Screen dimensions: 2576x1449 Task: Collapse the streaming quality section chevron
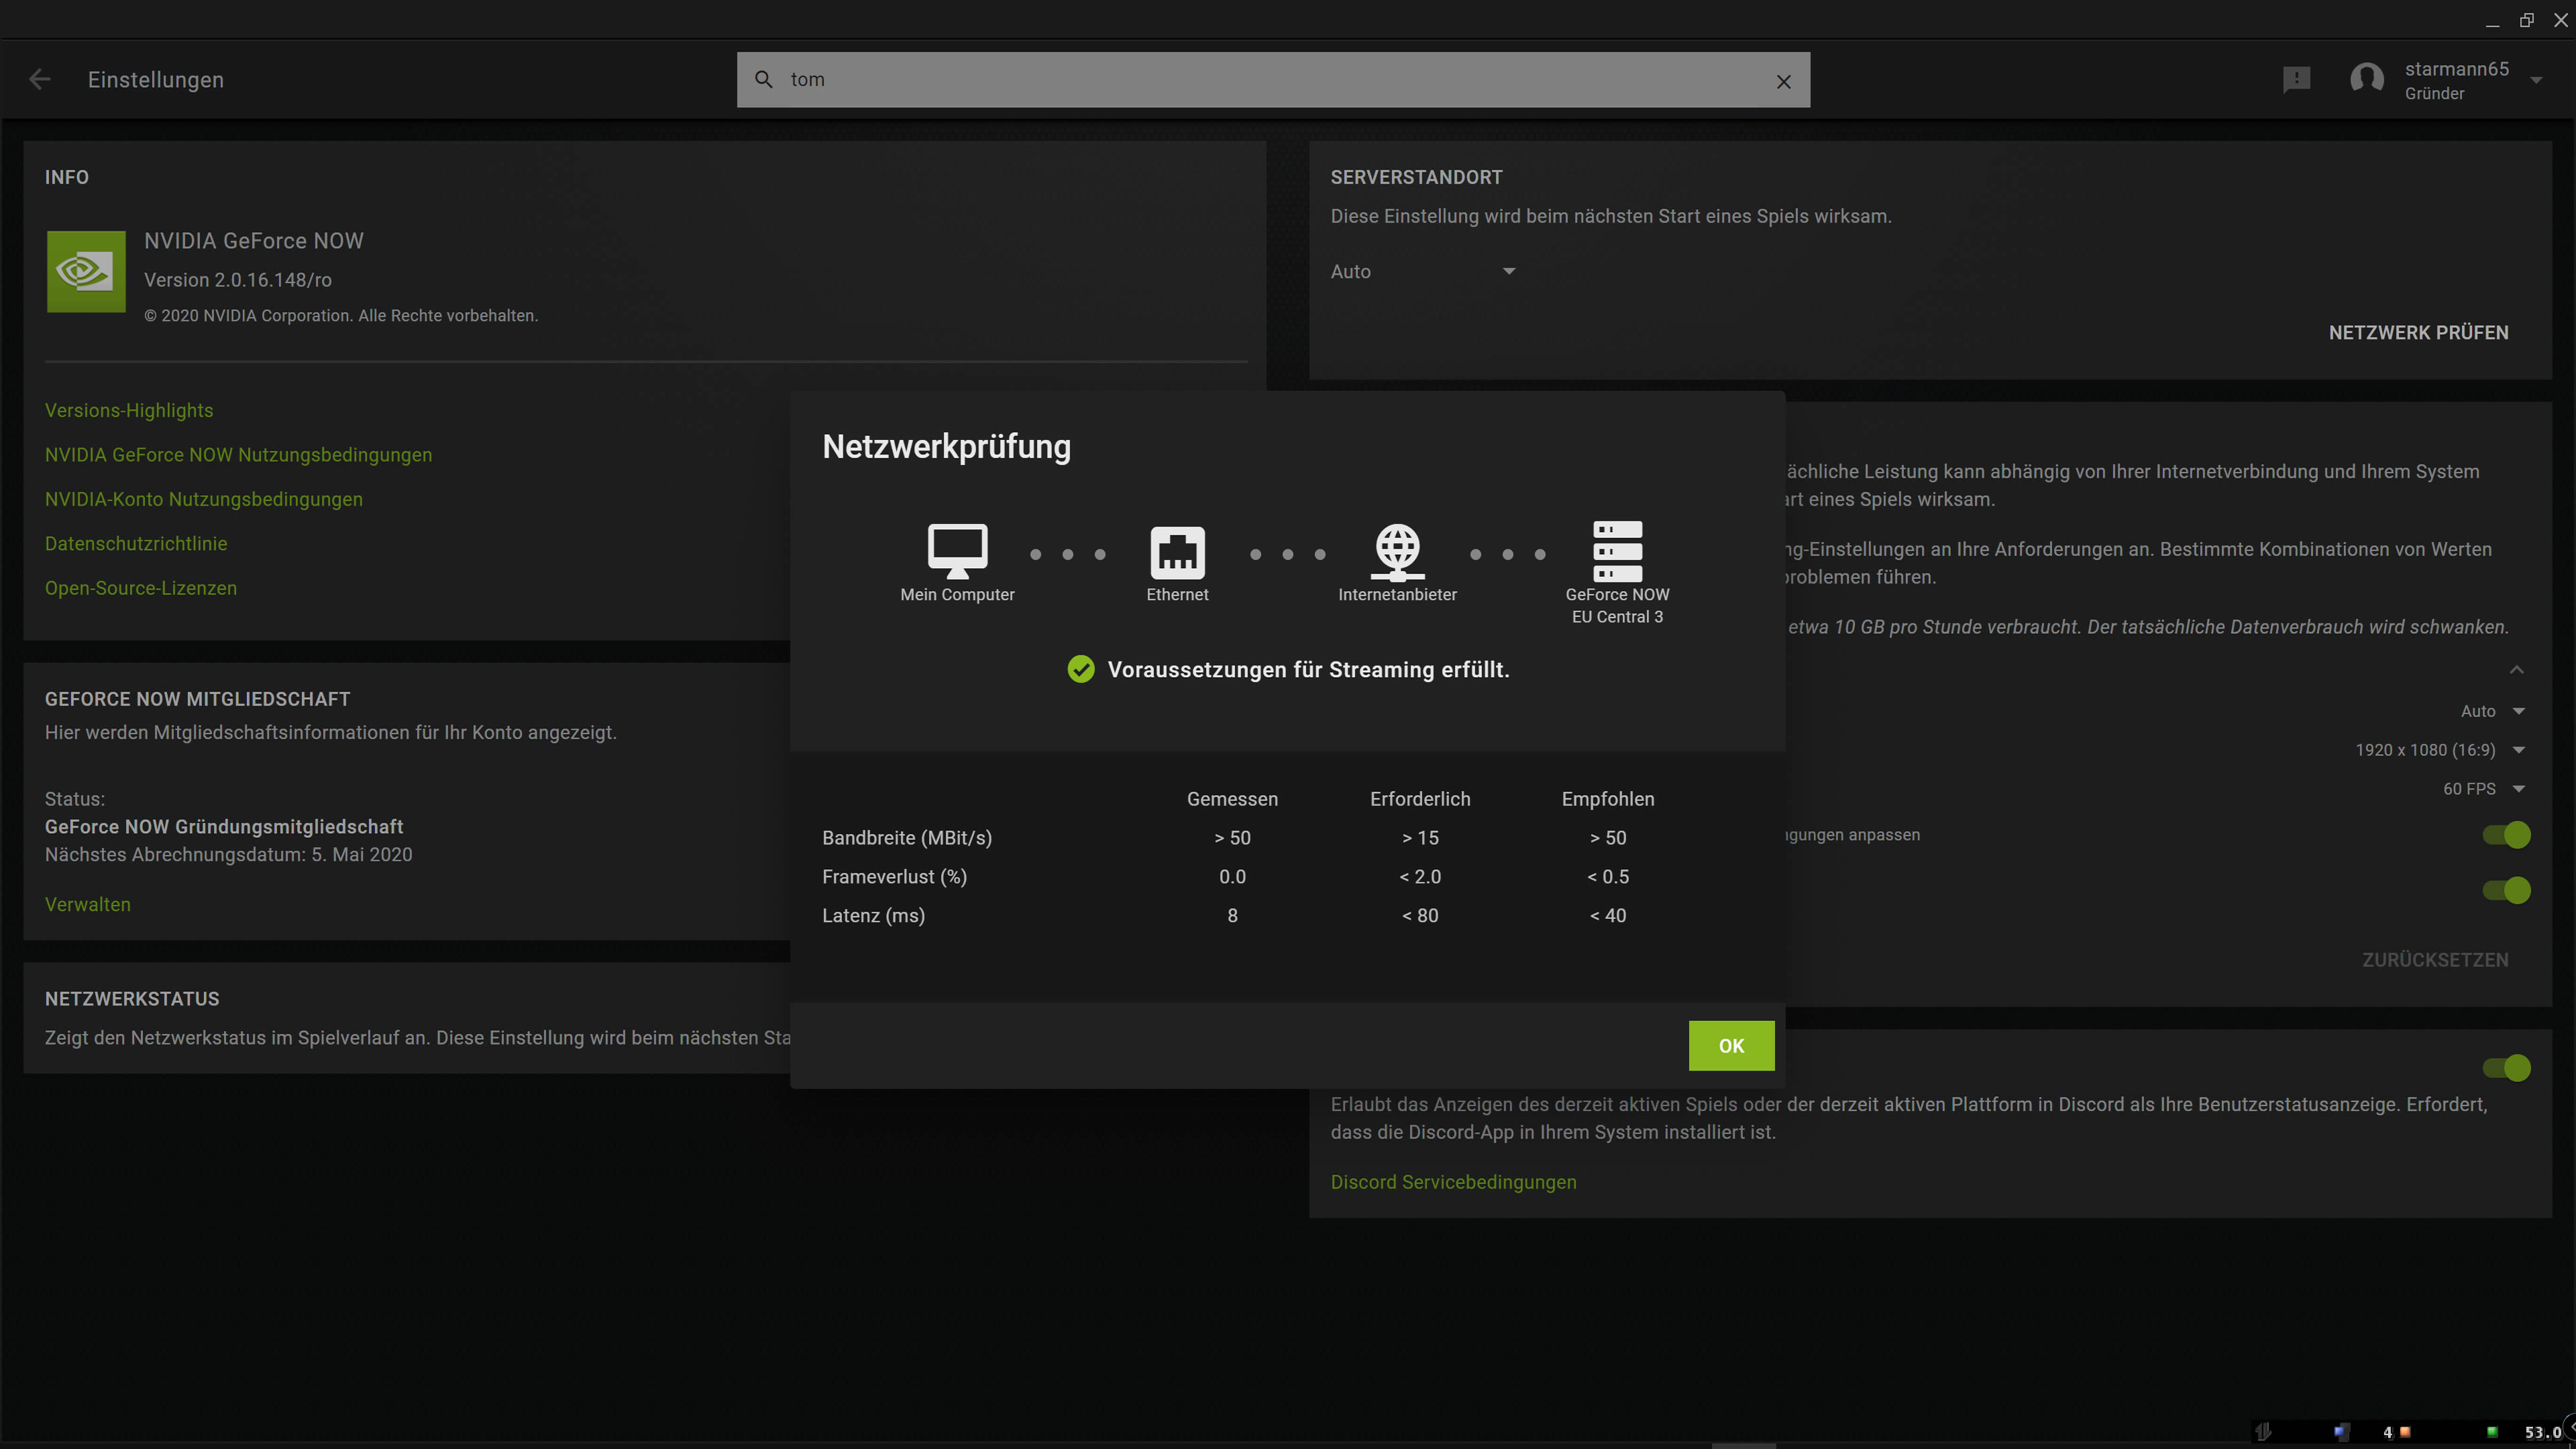(2516, 669)
